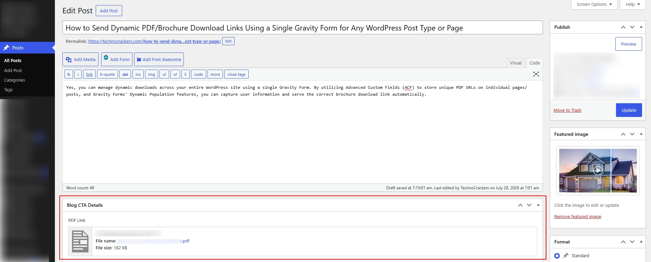Open the .pdf file name link
The width and height of the screenshot is (651, 262).
[x=153, y=241]
